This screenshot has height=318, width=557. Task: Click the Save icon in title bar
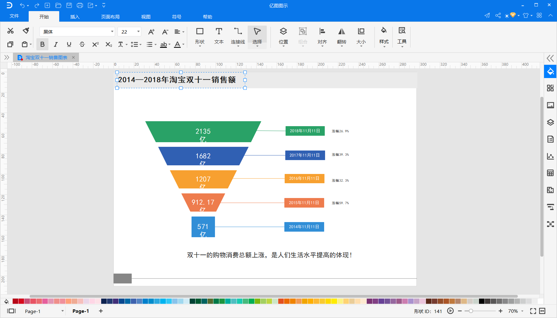click(69, 5)
